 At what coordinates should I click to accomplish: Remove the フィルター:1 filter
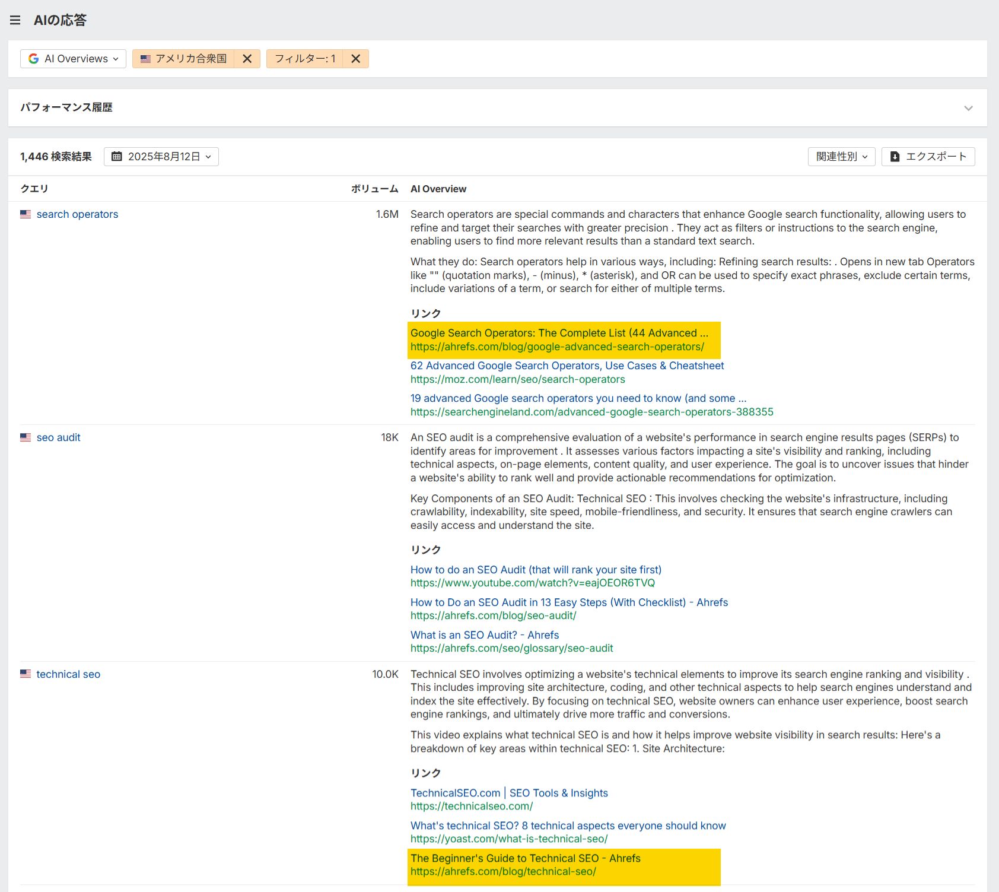click(x=355, y=58)
